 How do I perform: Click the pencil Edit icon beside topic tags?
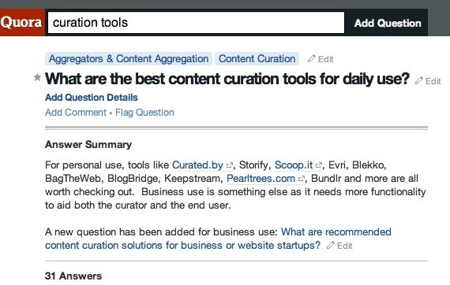(x=311, y=59)
